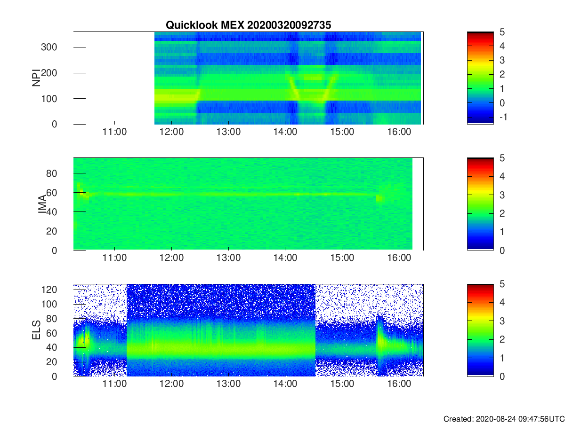Click the 12:00 tick label under IMA plot
This screenshot has width=565, height=423.
(x=171, y=258)
